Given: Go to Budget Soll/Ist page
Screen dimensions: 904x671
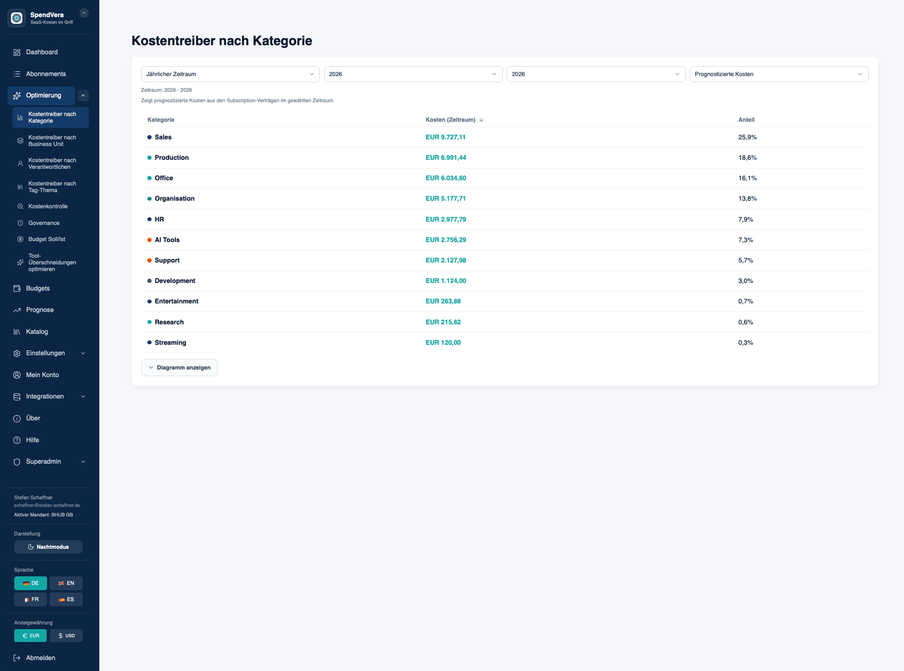Looking at the screenshot, I should click(47, 239).
